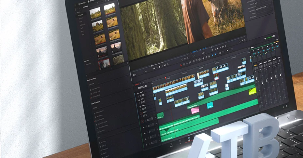
Task: Select the pink clip on the timeline
Action: click(195, 111)
